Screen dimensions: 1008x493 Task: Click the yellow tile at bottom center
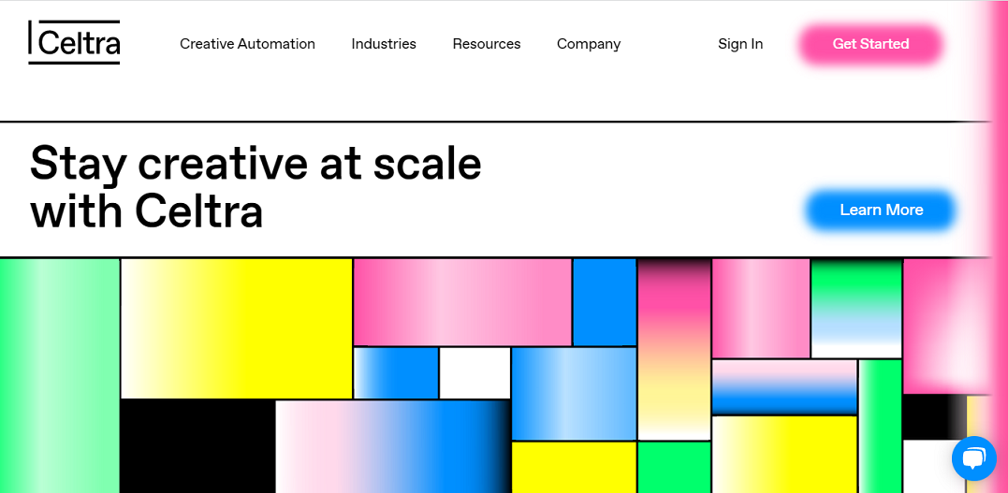pos(574,468)
